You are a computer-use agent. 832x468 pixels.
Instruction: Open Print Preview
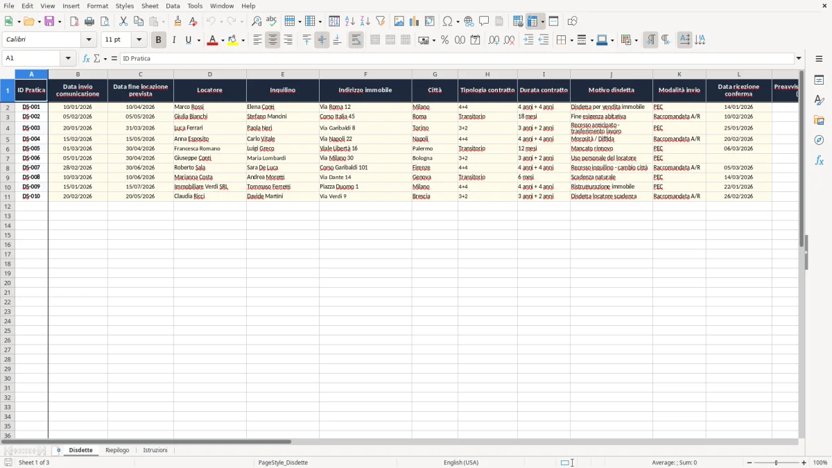click(x=105, y=21)
